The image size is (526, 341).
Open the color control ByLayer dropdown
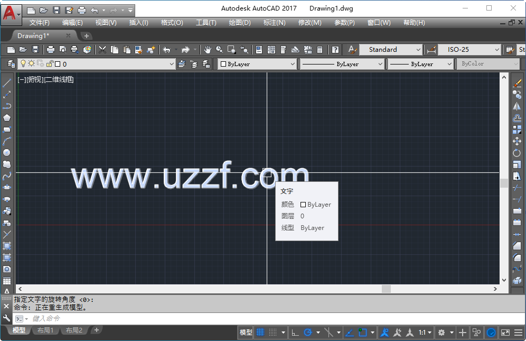[x=293, y=64]
